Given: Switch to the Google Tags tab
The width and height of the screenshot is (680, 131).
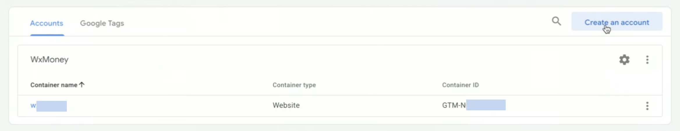Looking at the screenshot, I should 102,23.
